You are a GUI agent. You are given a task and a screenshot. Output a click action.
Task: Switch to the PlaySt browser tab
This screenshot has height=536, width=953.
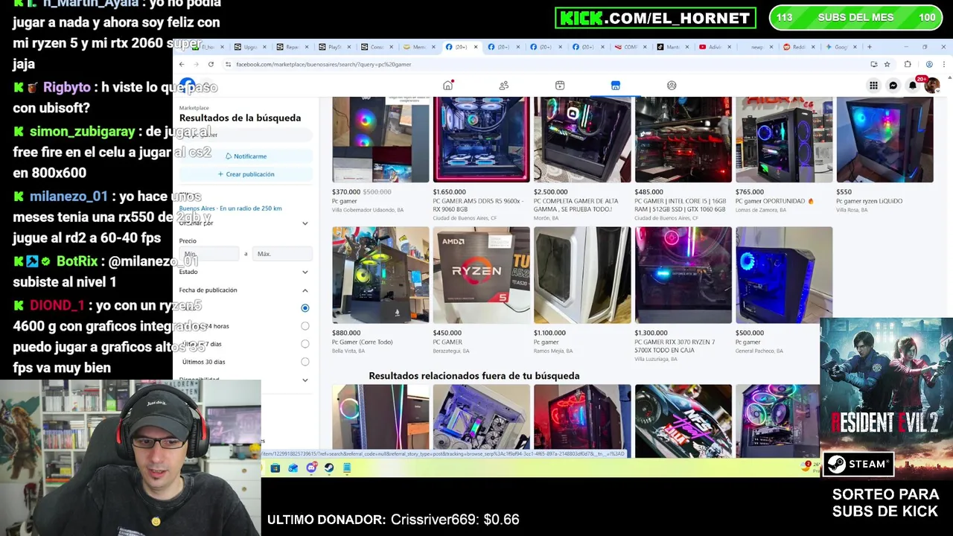336,47
